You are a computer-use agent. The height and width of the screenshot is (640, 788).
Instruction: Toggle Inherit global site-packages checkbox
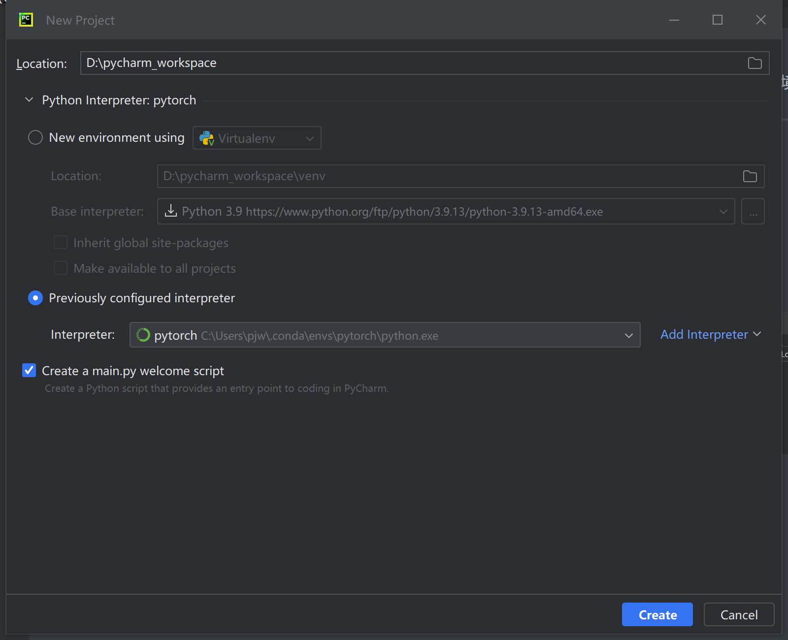coord(61,242)
